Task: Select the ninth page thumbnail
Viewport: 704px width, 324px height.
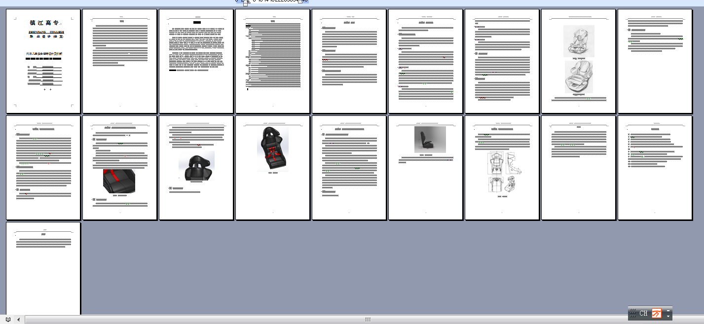Action: point(655,61)
